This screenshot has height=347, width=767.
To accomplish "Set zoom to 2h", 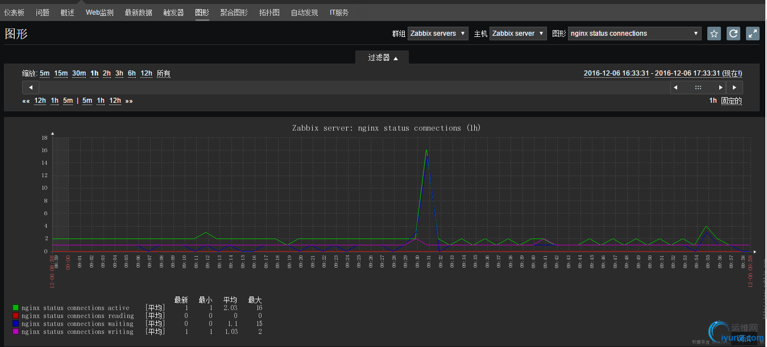I will 107,73.
